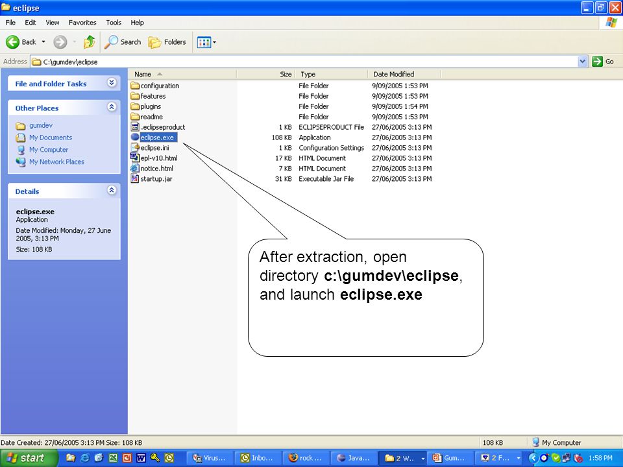Sort by the Size column header

tap(265, 74)
